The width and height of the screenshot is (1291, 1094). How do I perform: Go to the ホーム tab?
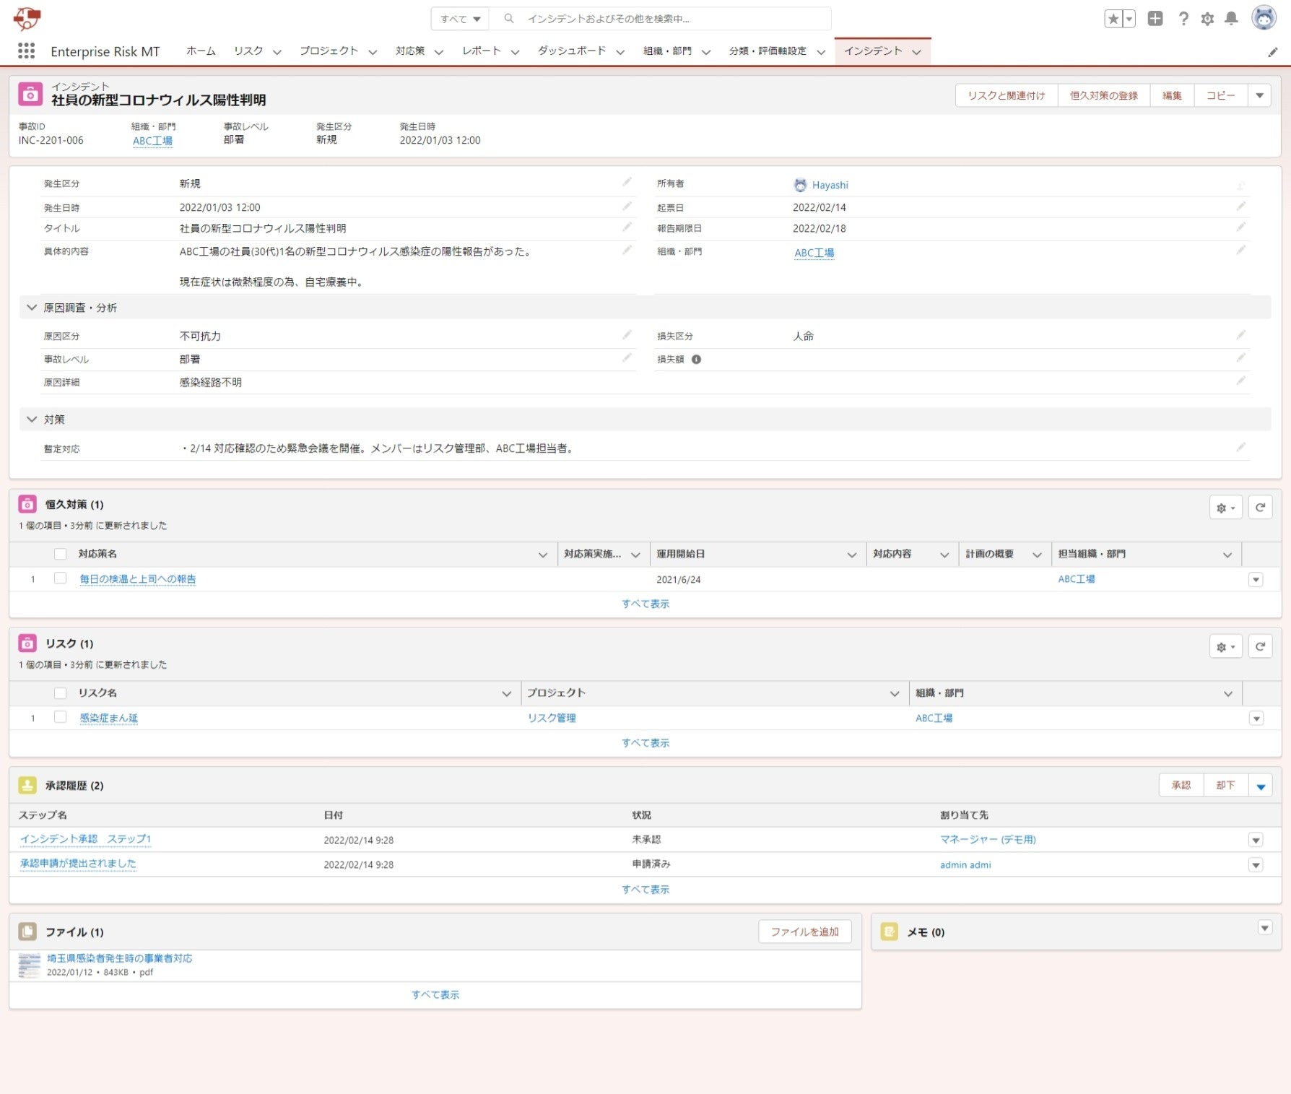pos(201,51)
